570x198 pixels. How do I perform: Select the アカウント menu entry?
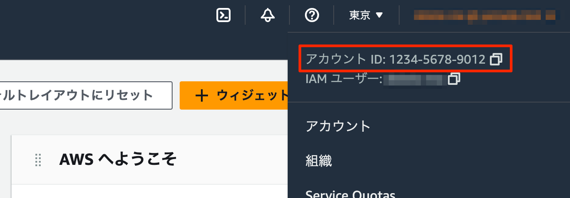[338, 126]
